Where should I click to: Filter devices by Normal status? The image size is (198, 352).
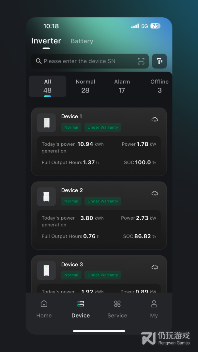pos(85,86)
